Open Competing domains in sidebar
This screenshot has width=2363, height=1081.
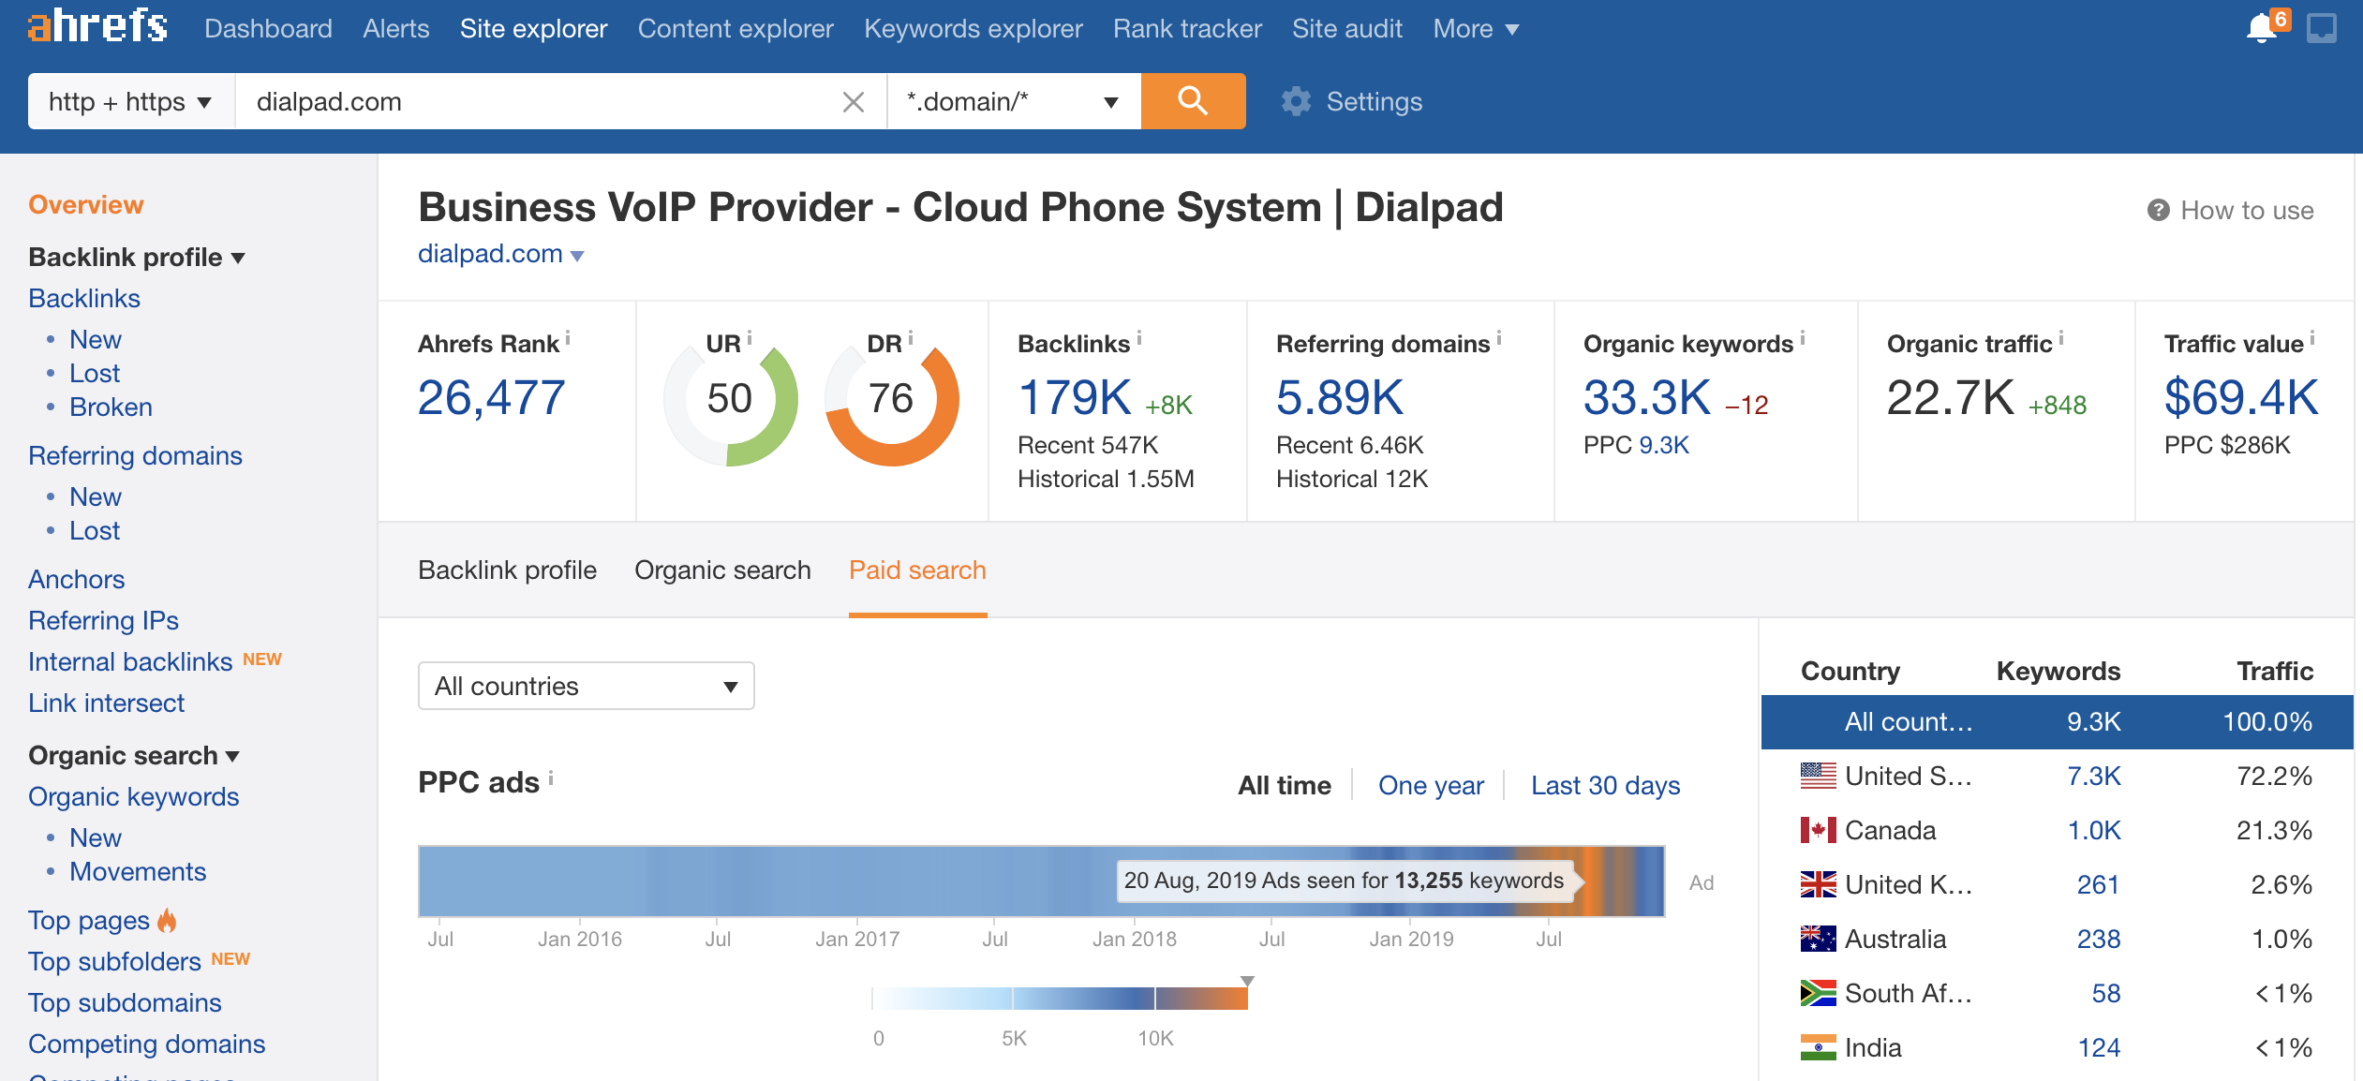point(146,1044)
